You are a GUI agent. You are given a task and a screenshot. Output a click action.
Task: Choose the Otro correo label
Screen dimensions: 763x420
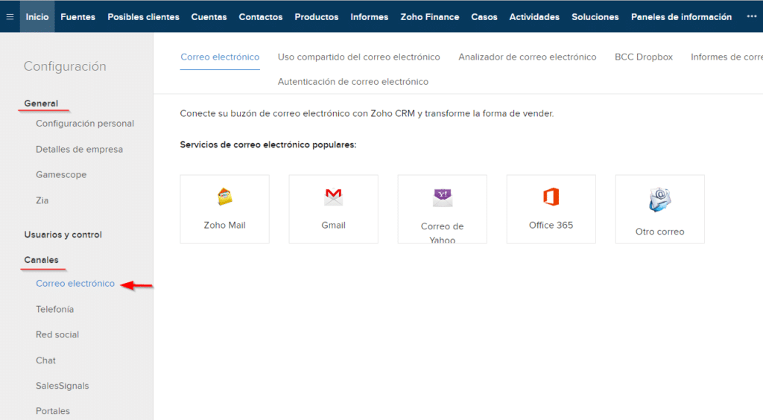660,232
